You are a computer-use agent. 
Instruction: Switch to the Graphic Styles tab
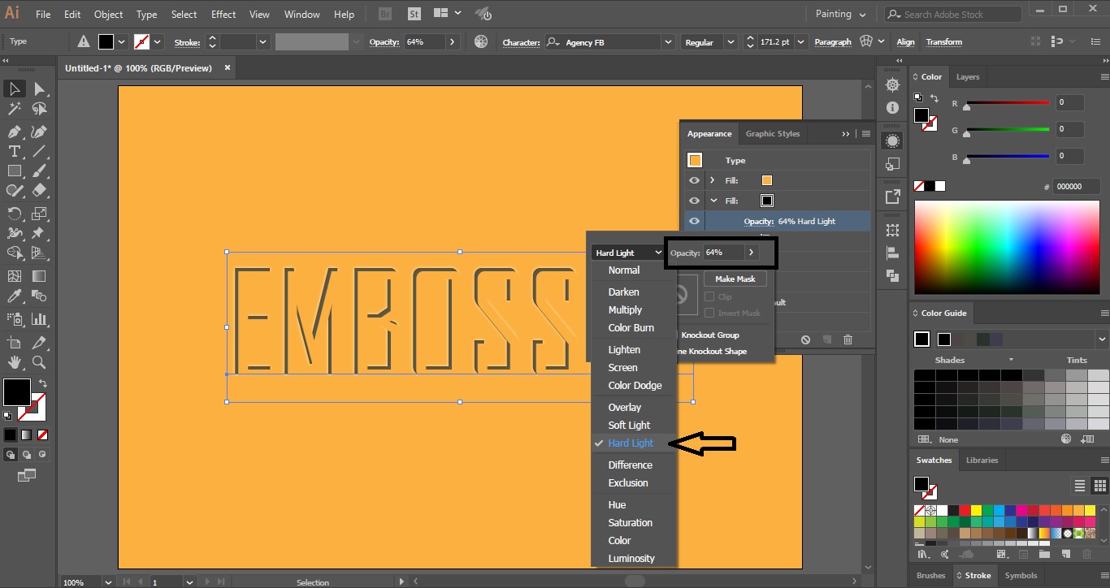(x=773, y=133)
